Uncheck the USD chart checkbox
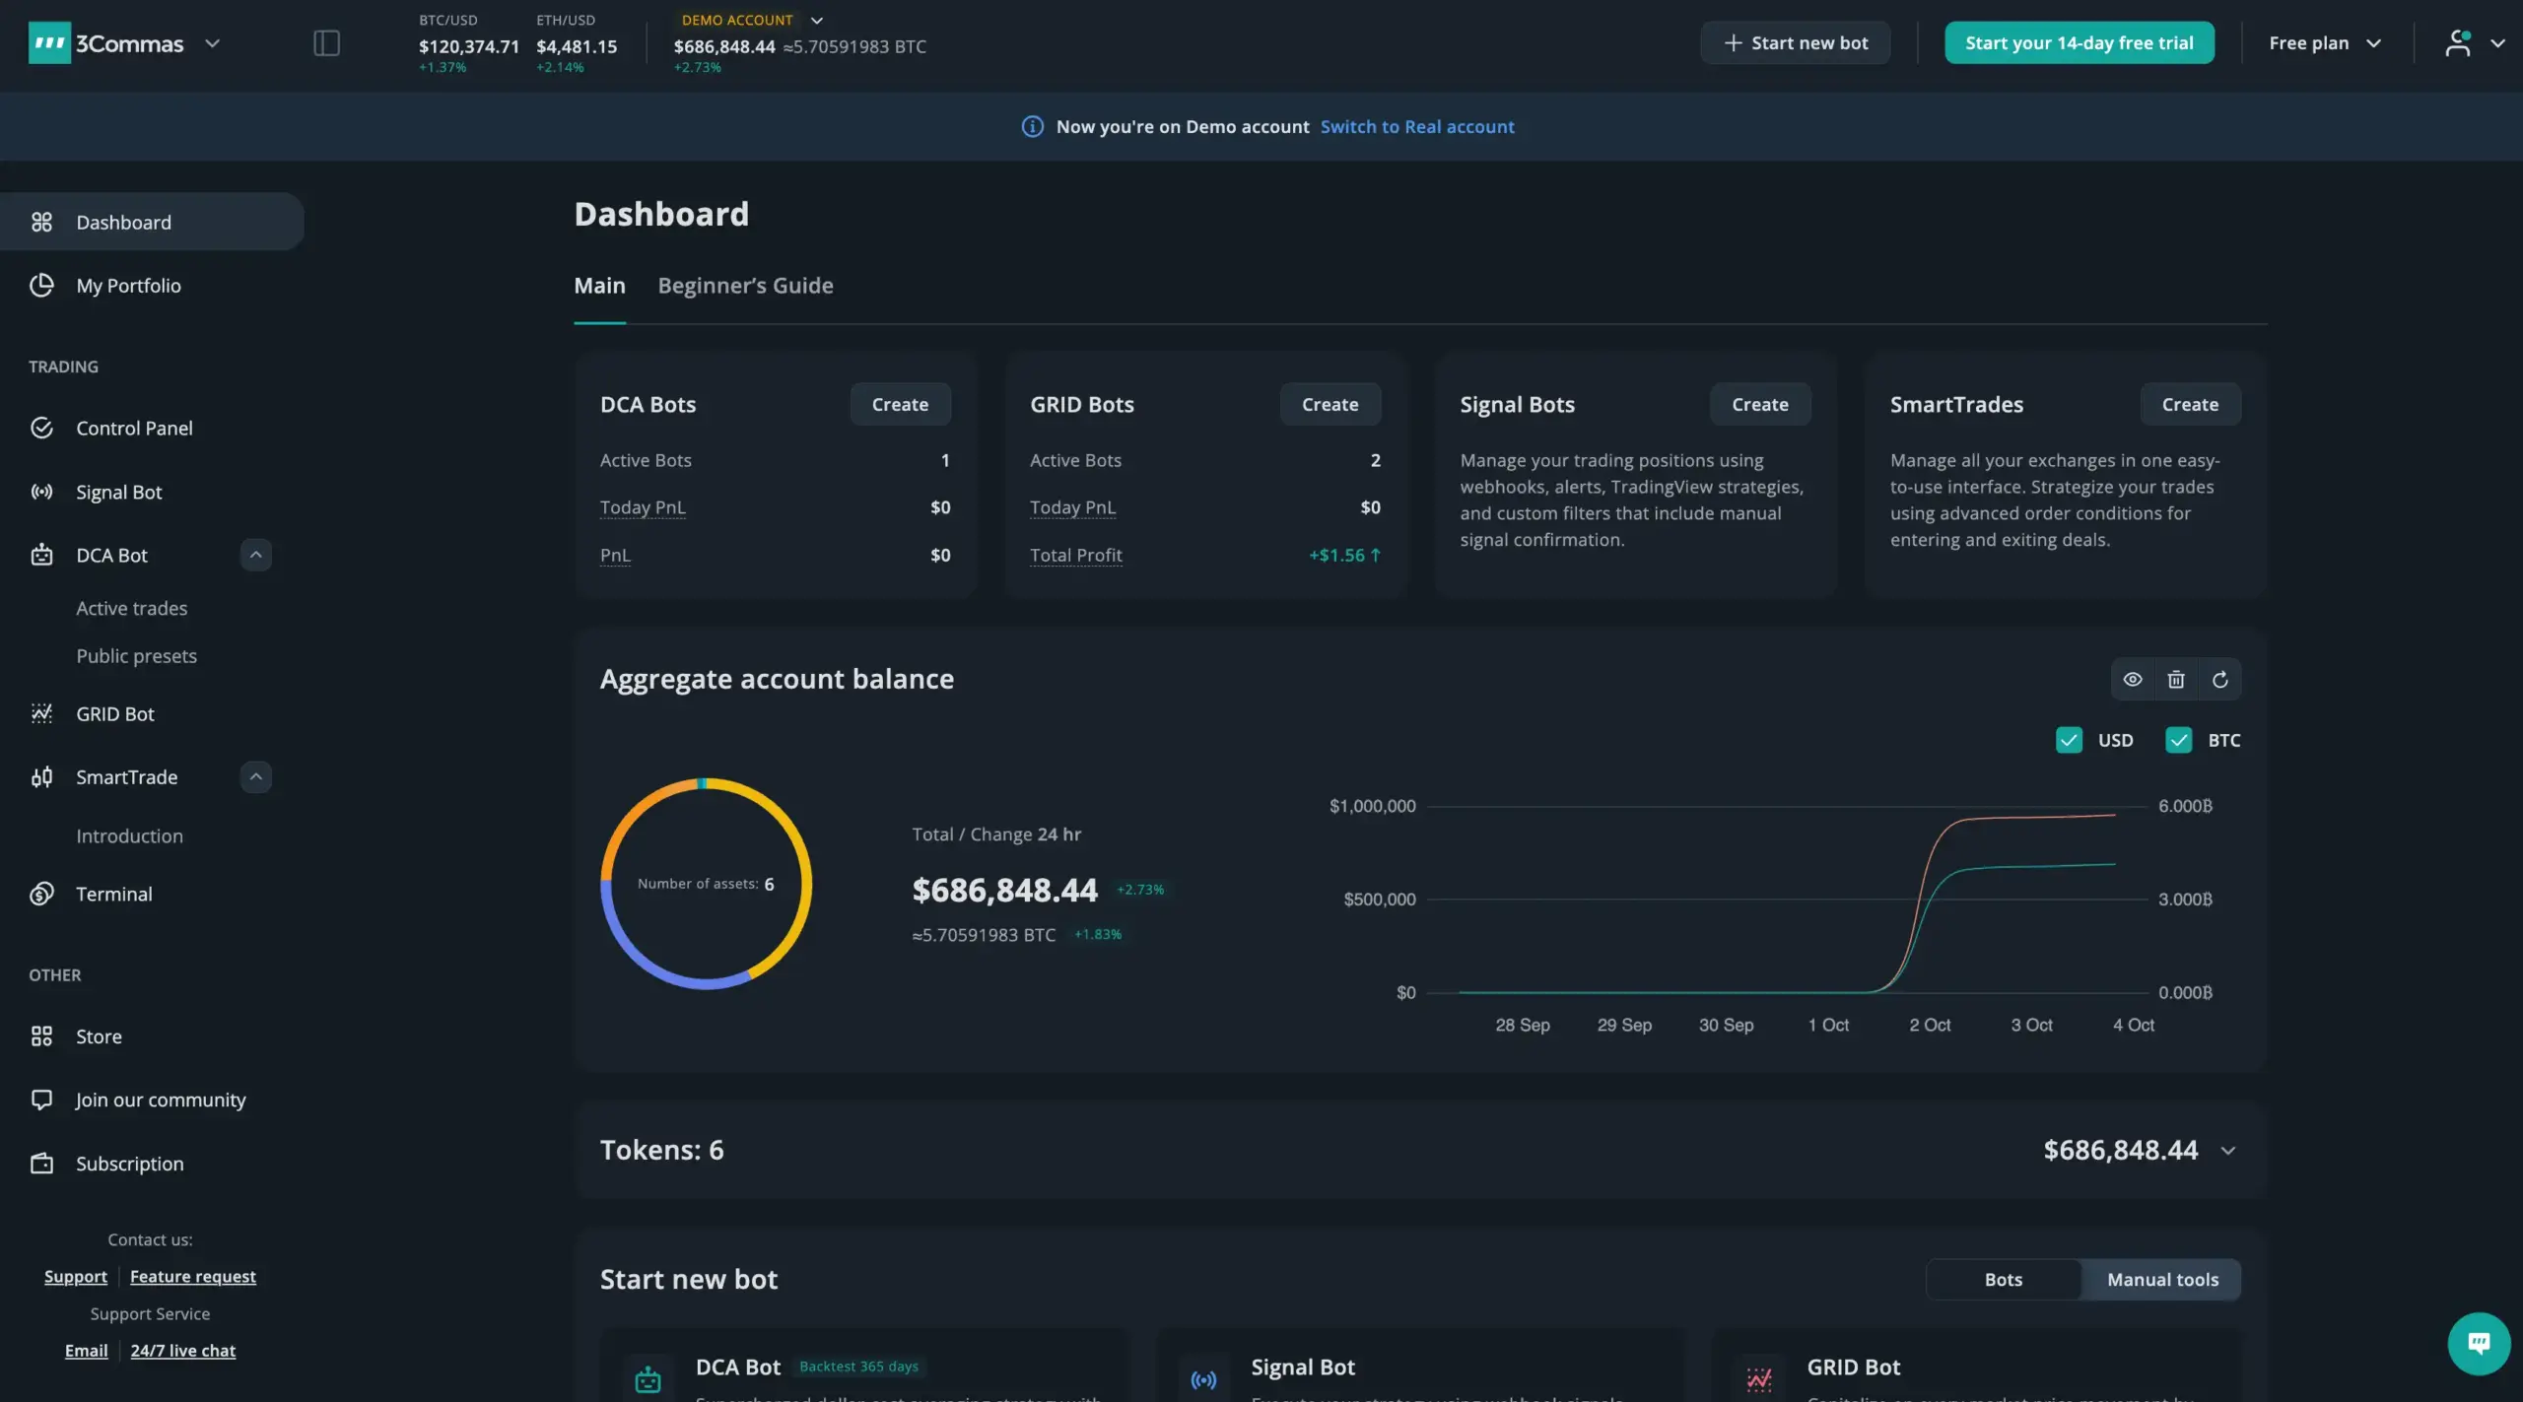This screenshot has height=1402, width=2523. pos(2069,740)
